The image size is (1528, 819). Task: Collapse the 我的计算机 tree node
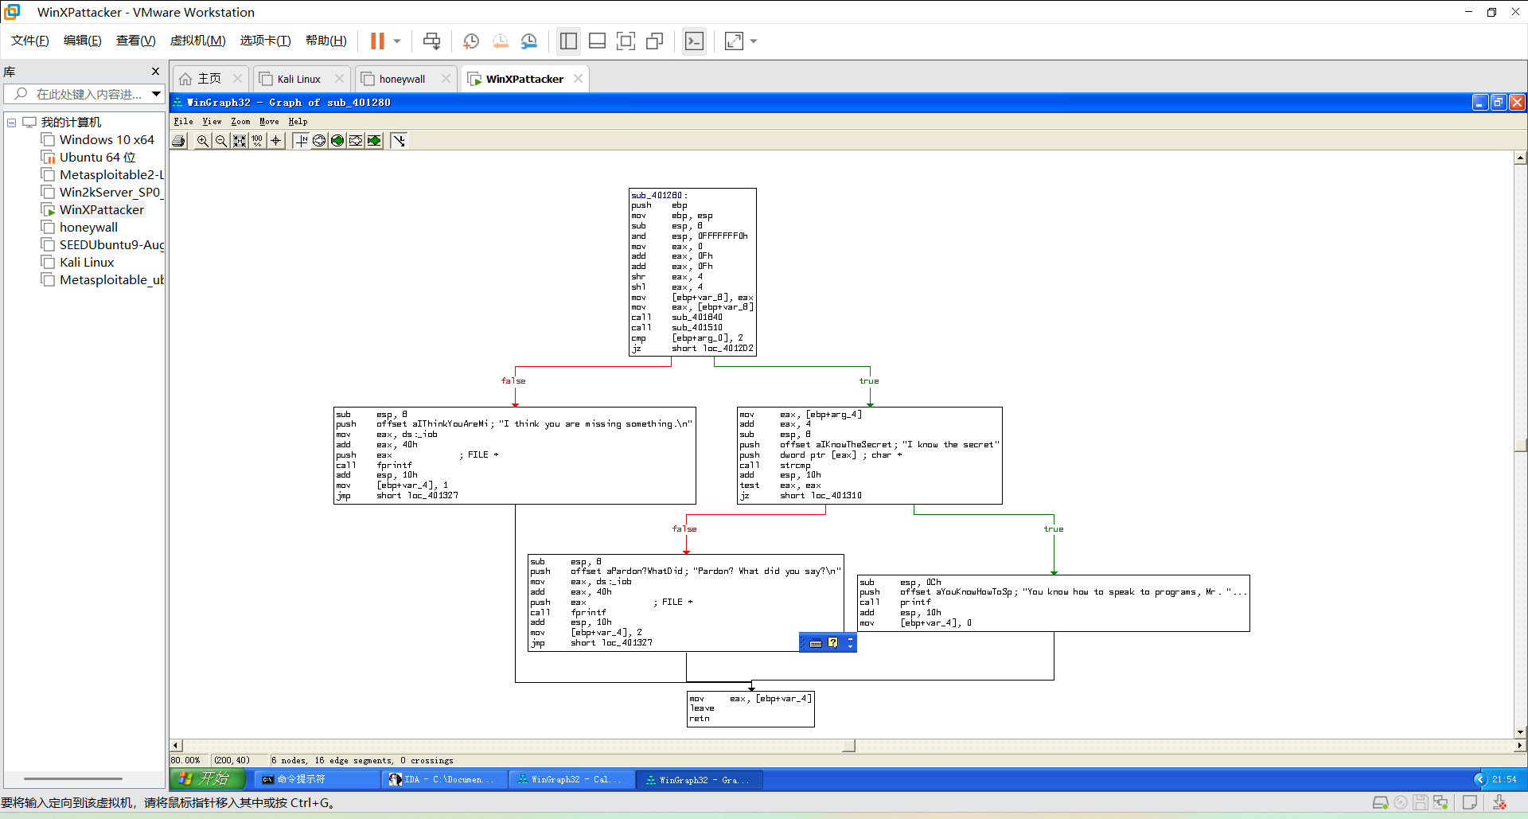12,123
